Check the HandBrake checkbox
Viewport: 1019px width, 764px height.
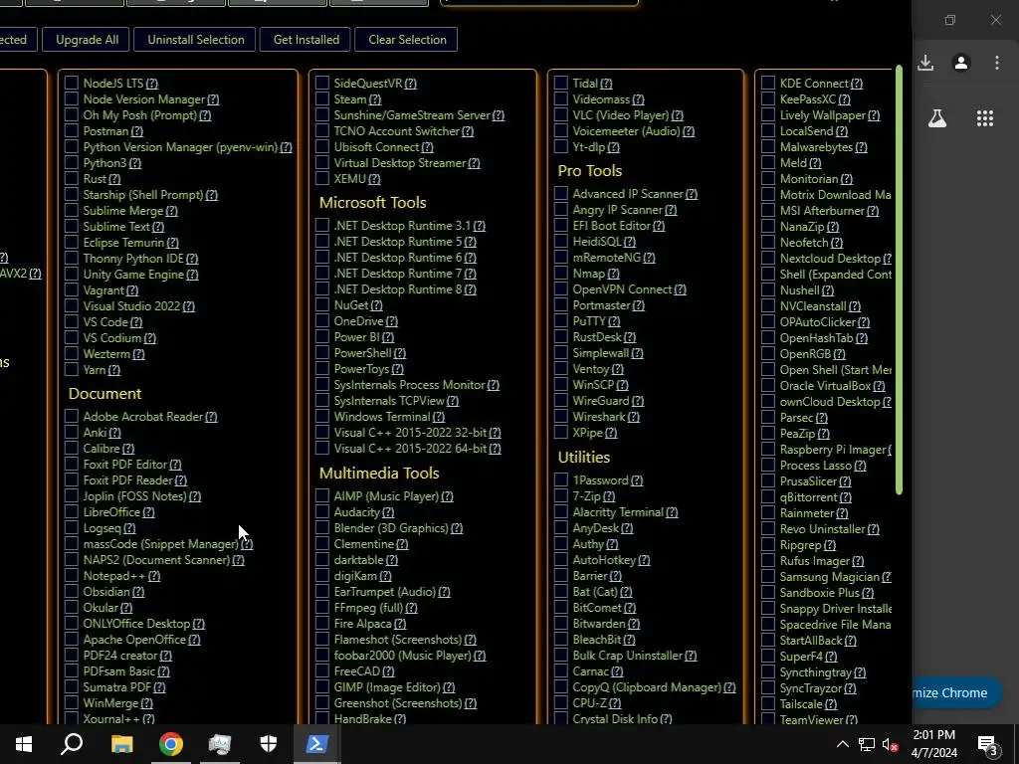[x=322, y=718]
